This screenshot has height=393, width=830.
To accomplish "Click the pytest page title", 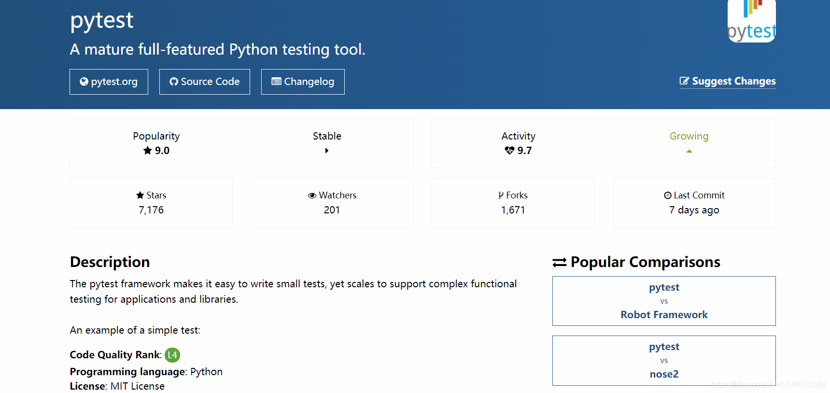I will 102,21.
